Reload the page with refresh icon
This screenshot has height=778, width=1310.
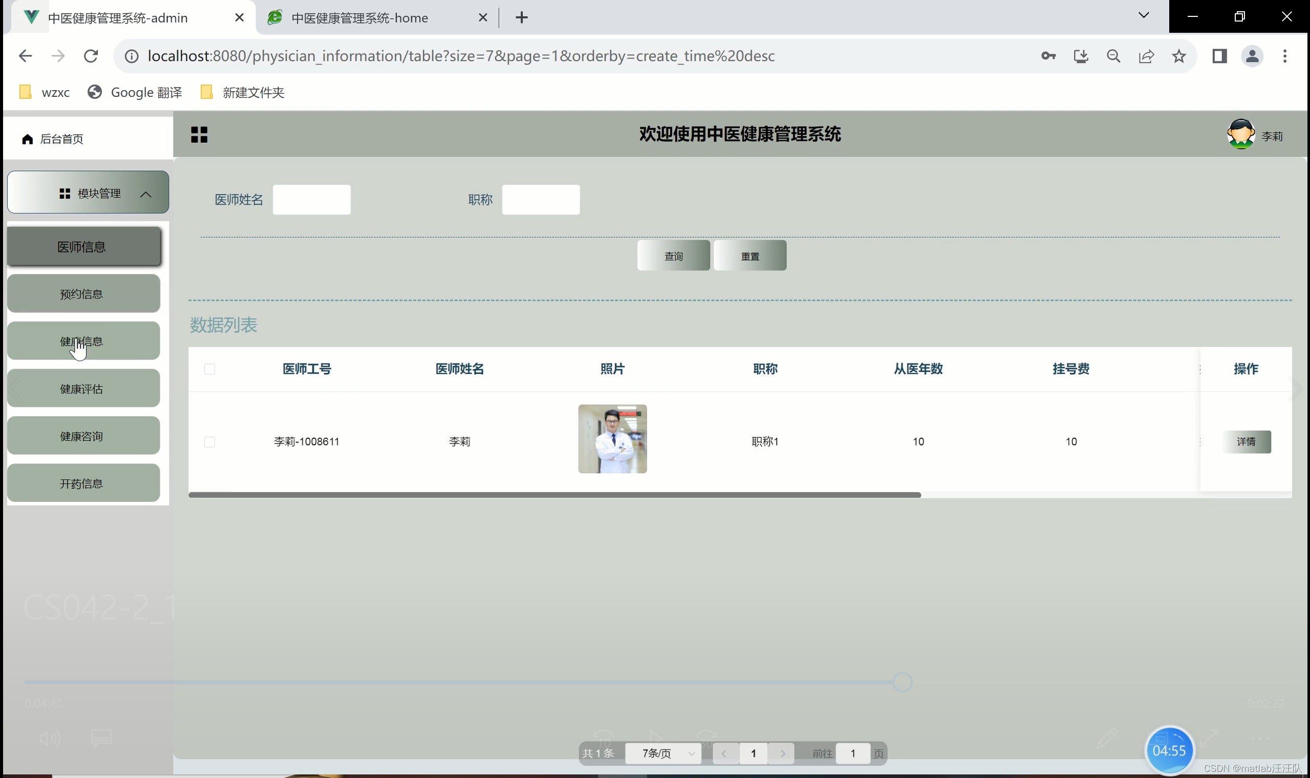click(x=91, y=56)
